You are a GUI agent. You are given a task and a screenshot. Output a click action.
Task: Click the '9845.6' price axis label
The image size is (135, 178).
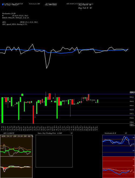pos(132,110)
